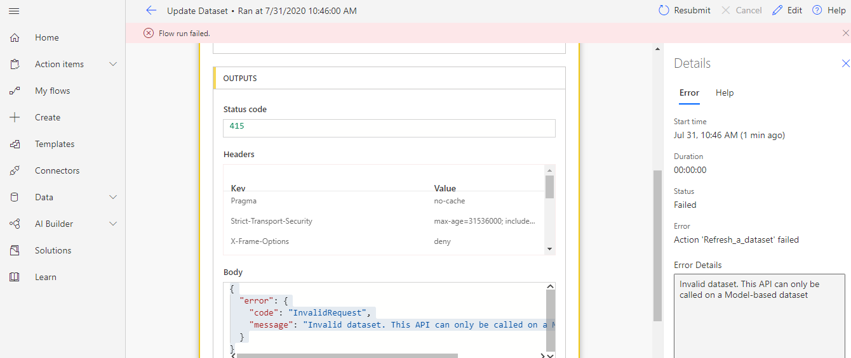Click the Home icon in sidebar

point(15,37)
